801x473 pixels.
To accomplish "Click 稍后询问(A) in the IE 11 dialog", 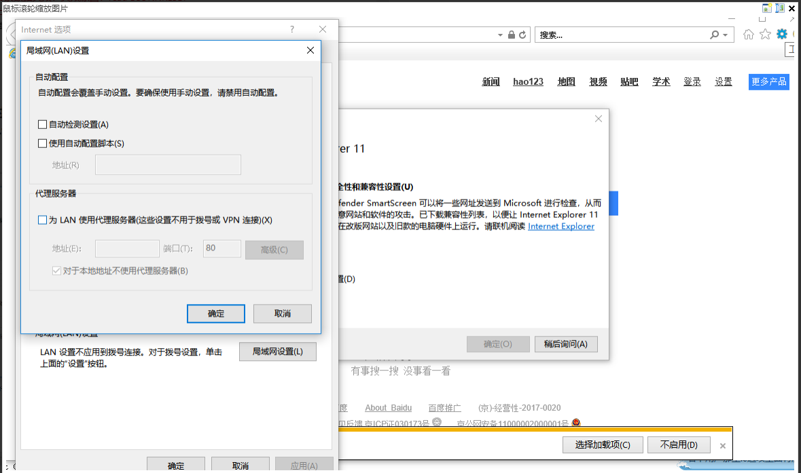I will pyautogui.click(x=566, y=344).
